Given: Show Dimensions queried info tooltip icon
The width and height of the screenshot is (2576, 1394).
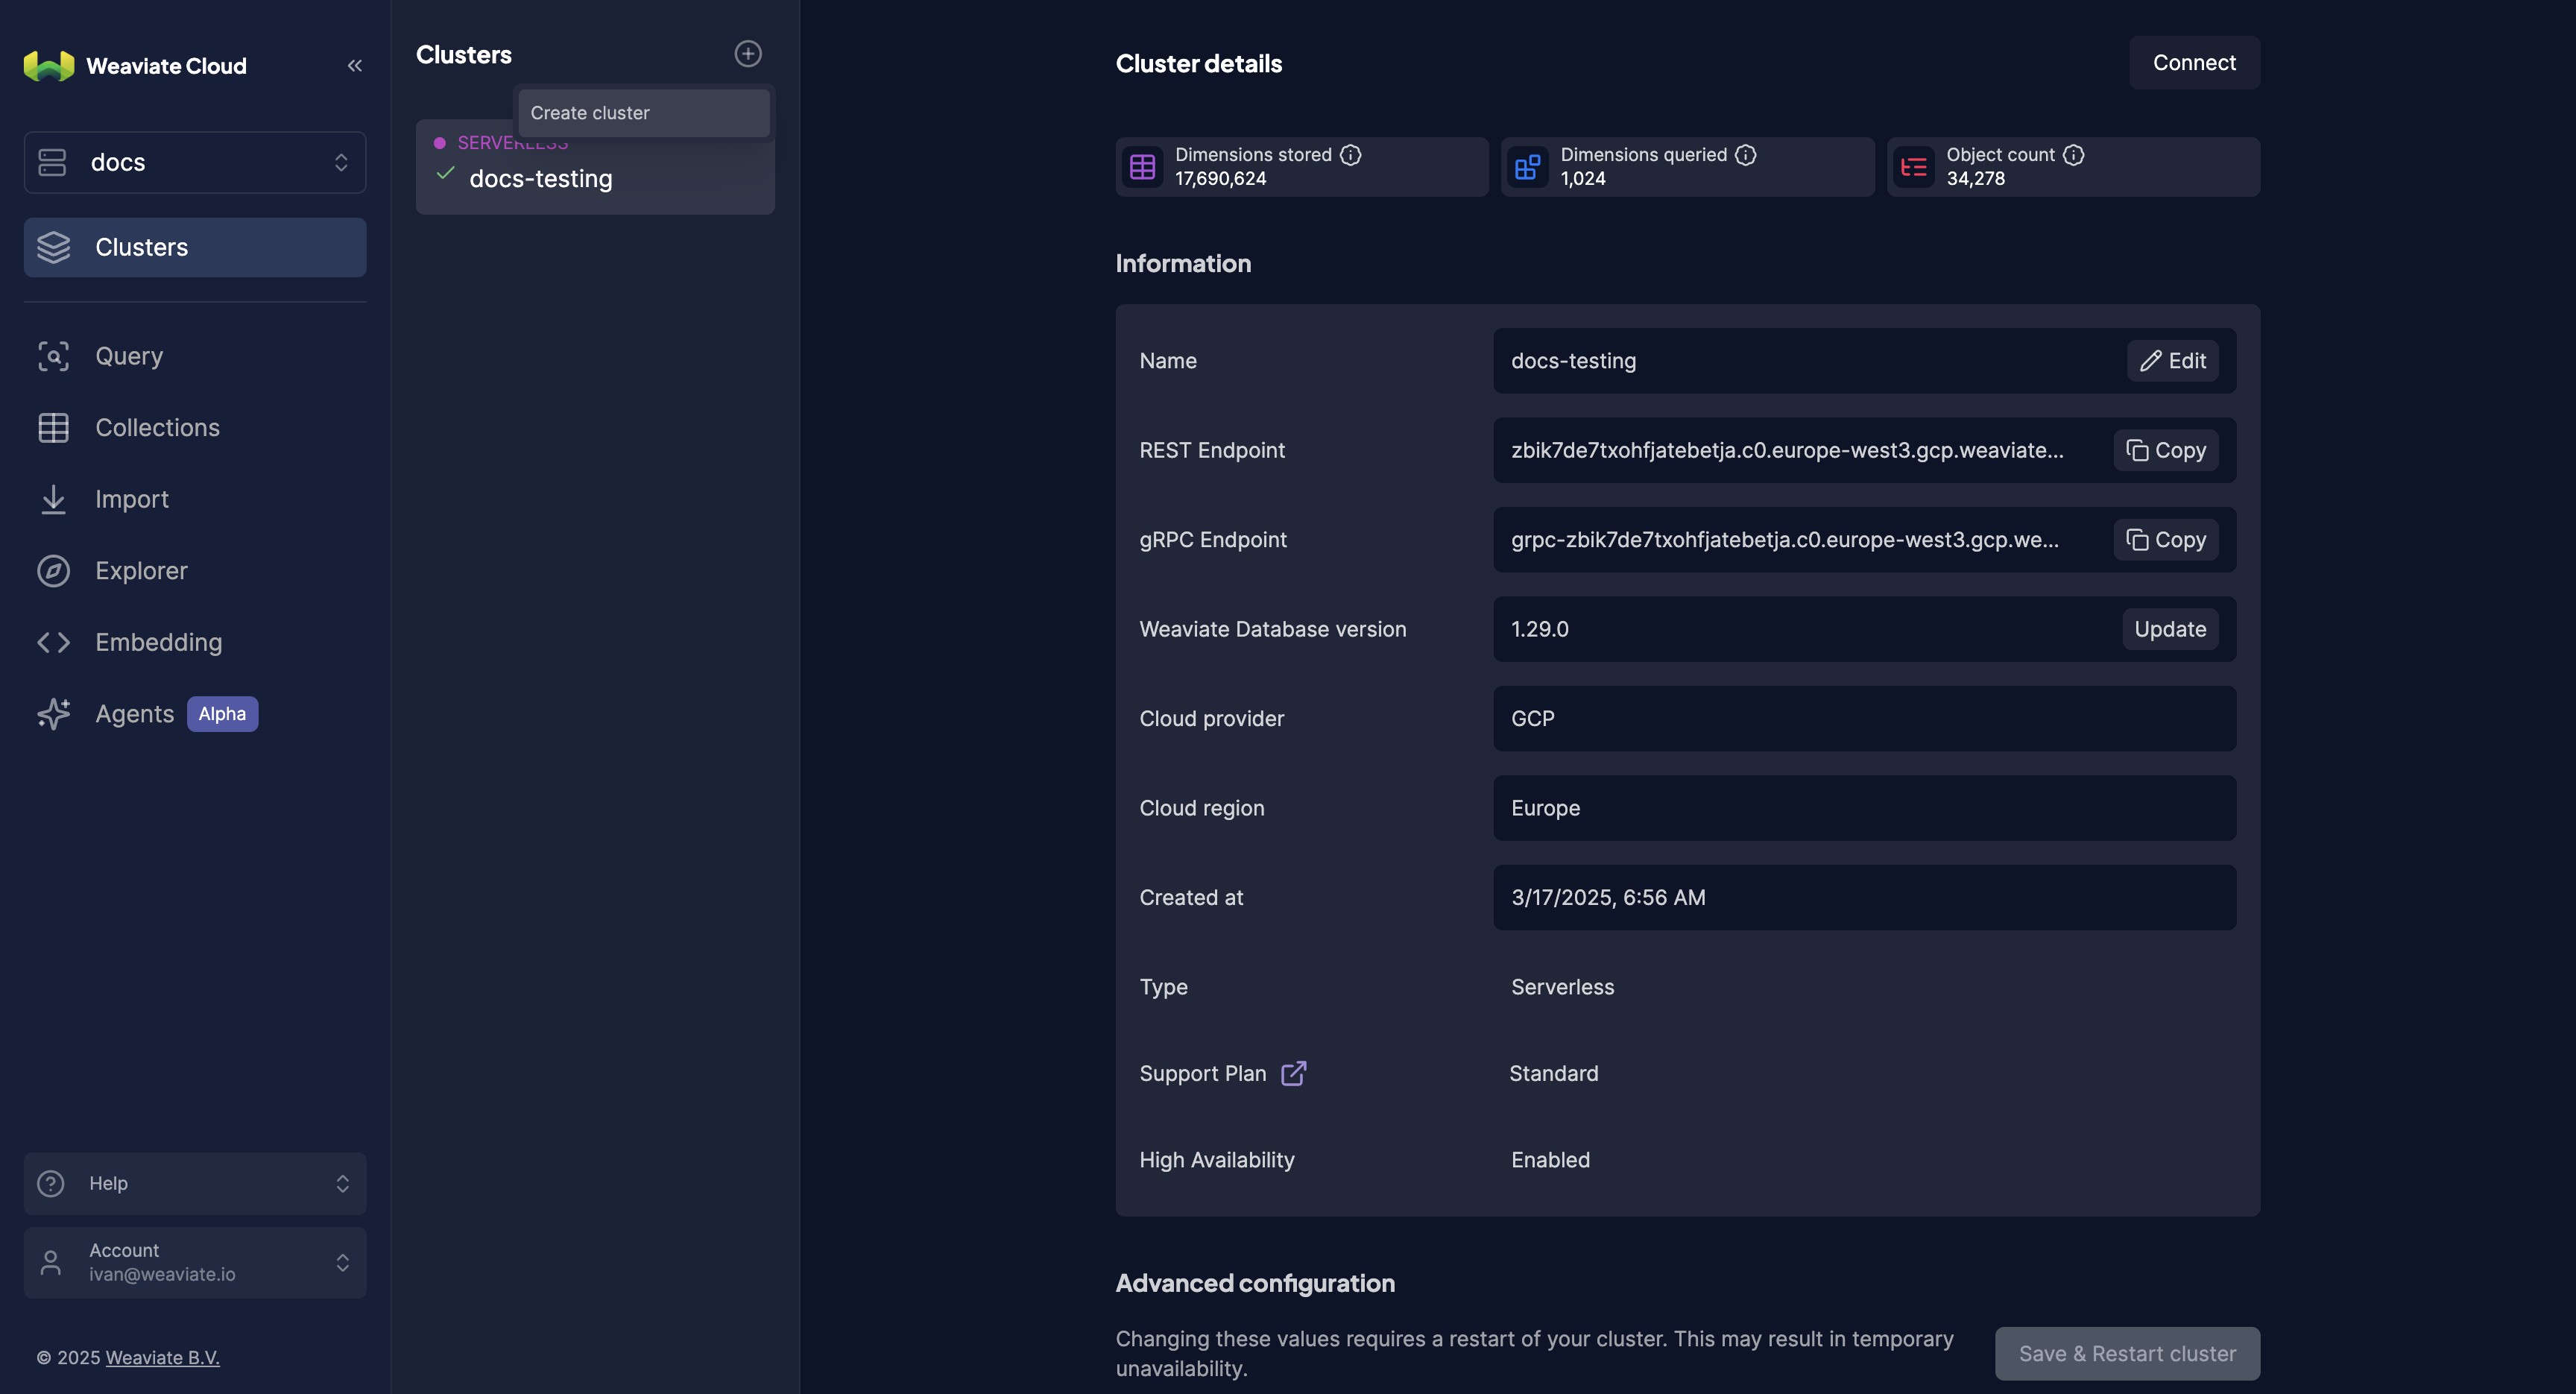Looking at the screenshot, I should click(x=1746, y=155).
